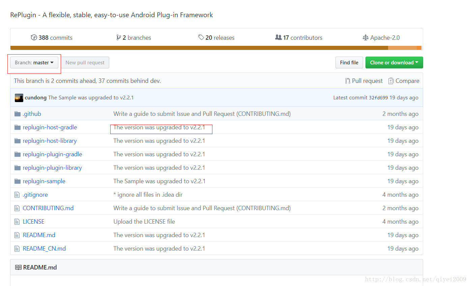Click folder icon next to replugin-host-library
This screenshot has height=286, width=470.
coord(18,141)
